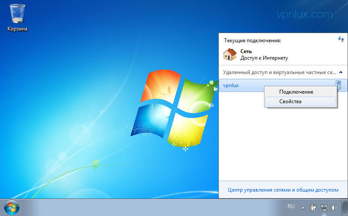348x216 pixels.
Task: Collapse the Удаленный доступ section arrow
Action: pyautogui.click(x=341, y=72)
